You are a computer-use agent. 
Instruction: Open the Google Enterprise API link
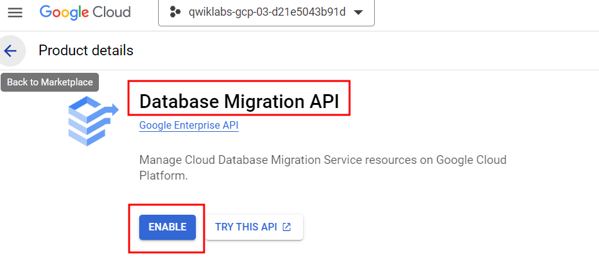pos(189,126)
